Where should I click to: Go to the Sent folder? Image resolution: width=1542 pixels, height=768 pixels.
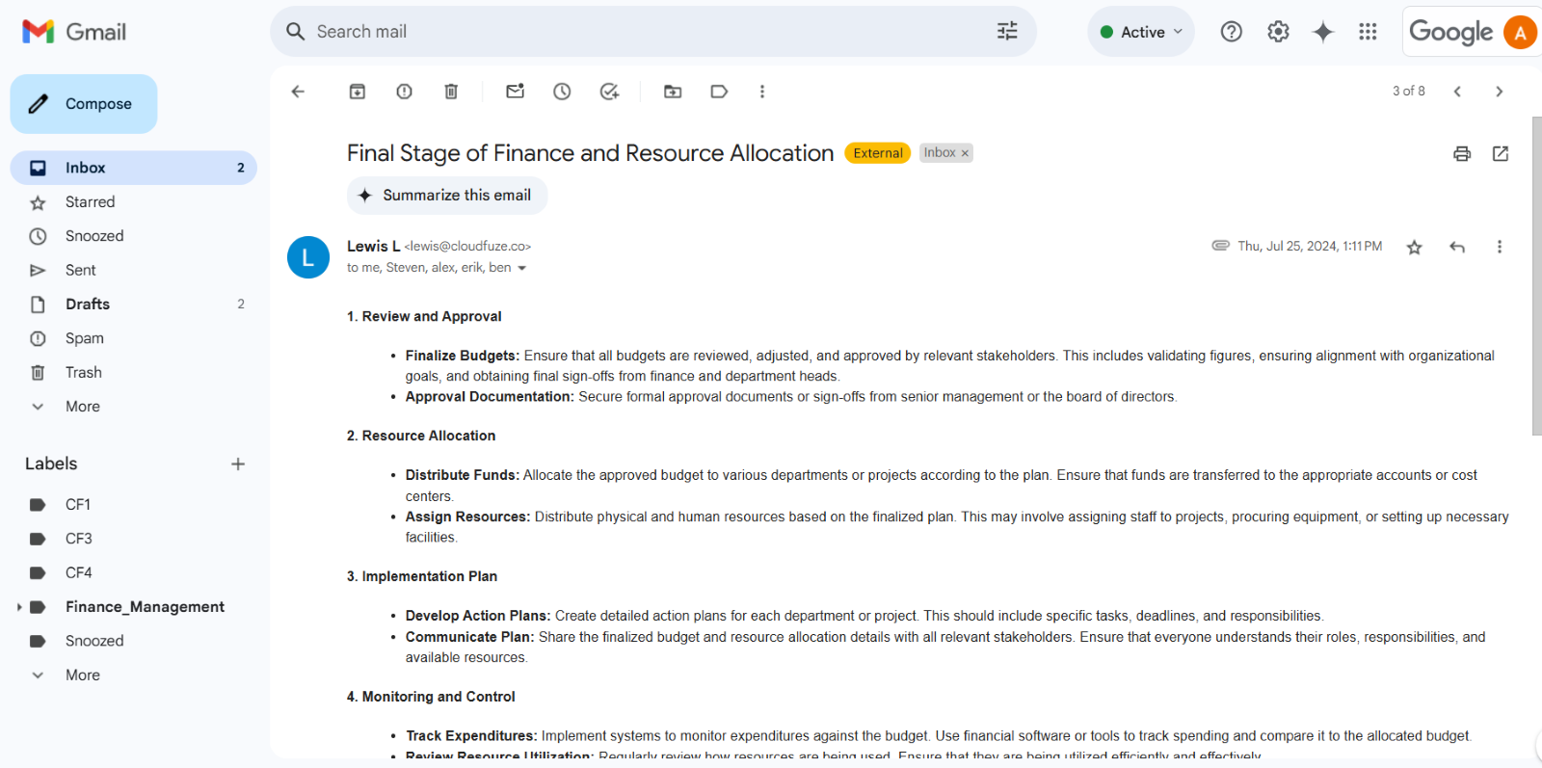pyautogui.click(x=81, y=271)
